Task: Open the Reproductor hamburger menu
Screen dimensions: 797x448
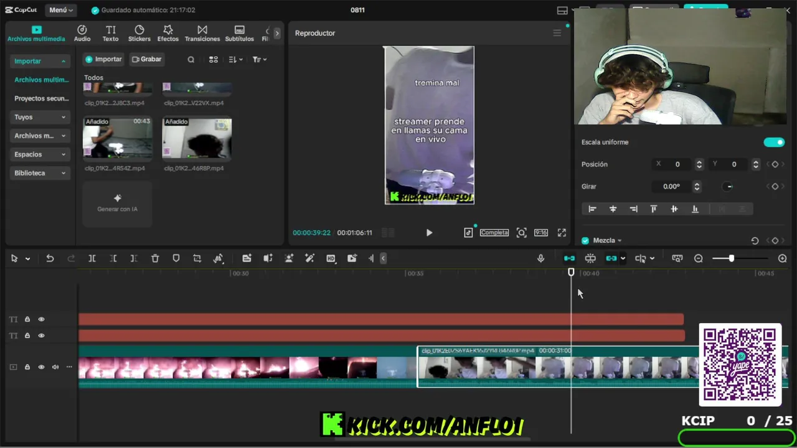Action: coord(557,33)
